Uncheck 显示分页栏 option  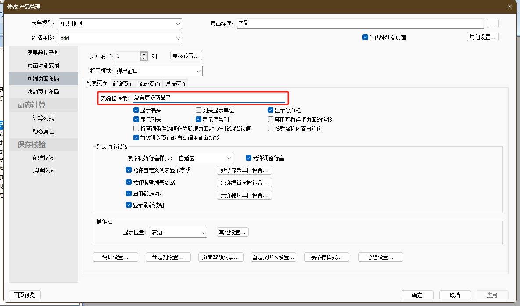pyautogui.click(x=271, y=111)
